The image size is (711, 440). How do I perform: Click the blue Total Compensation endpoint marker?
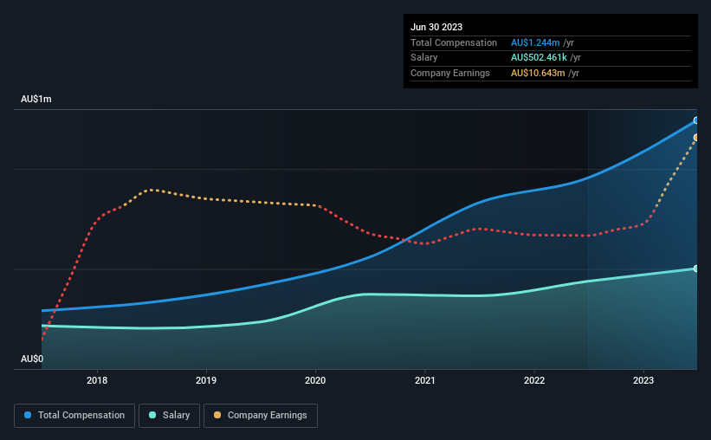point(696,120)
